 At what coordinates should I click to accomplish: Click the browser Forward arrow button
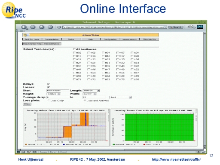[33, 27]
